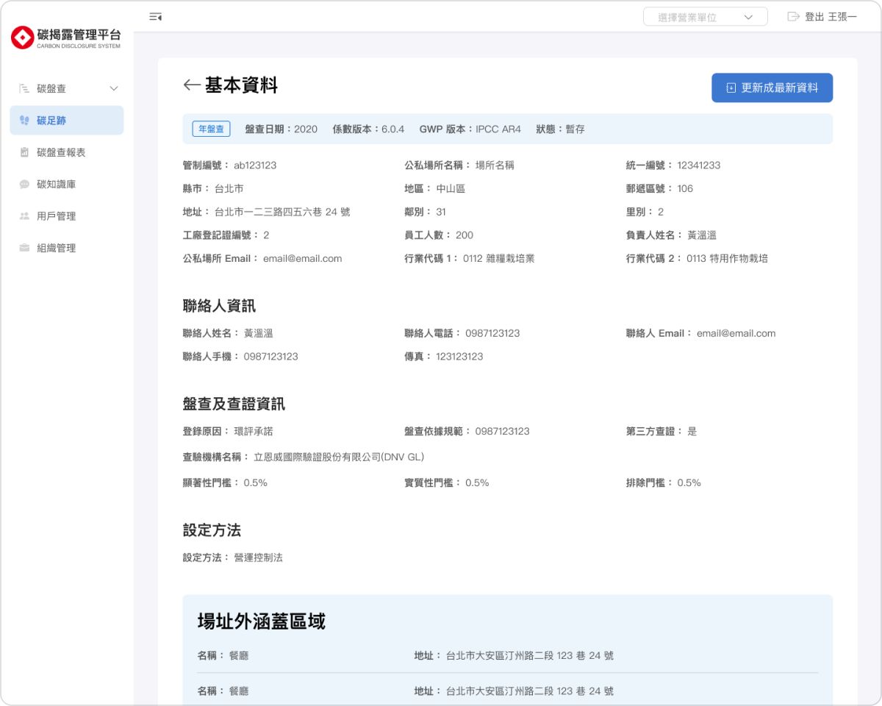The height and width of the screenshot is (706, 882).
Task: Click the 更新成最新資料 button
Action: (772, 88)
